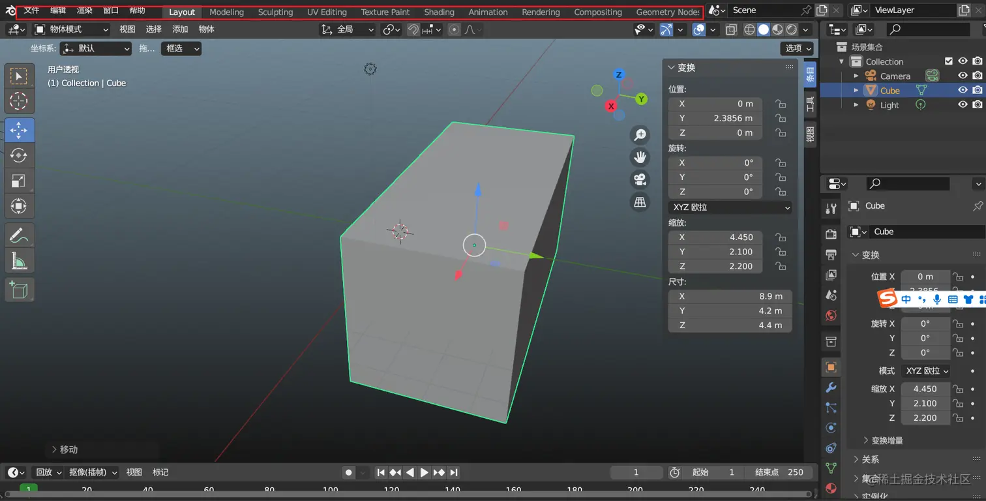This screenshot has width=986, height=501.
Task: Toggle auto keying record button in timeline
Action: point(349,472)
